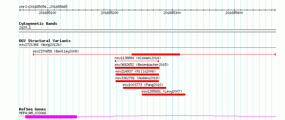
Task: Select the nsv1138884 thin red bracket line
Action: point(137,61)
